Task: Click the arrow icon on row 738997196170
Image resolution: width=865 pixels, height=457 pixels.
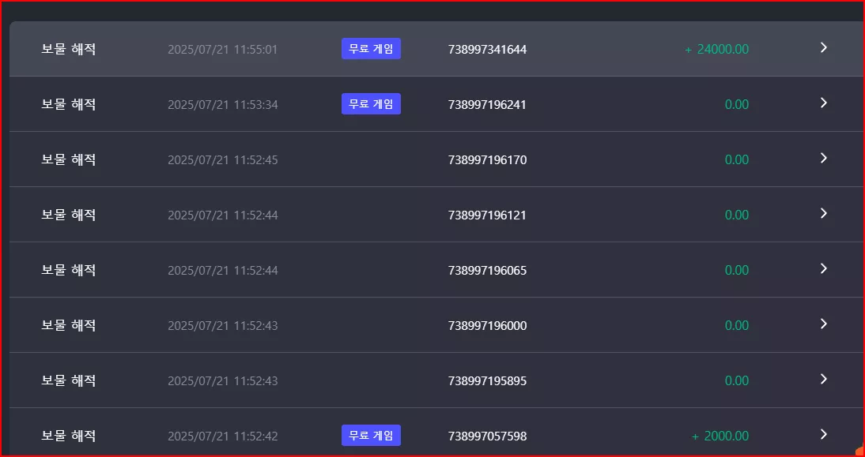Action: click(x=824, y=159)
